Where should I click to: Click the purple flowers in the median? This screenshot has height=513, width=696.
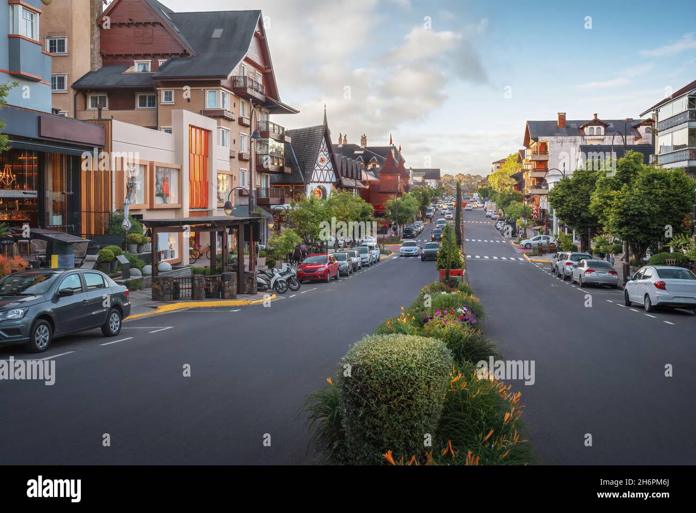(x=450, y=316)
